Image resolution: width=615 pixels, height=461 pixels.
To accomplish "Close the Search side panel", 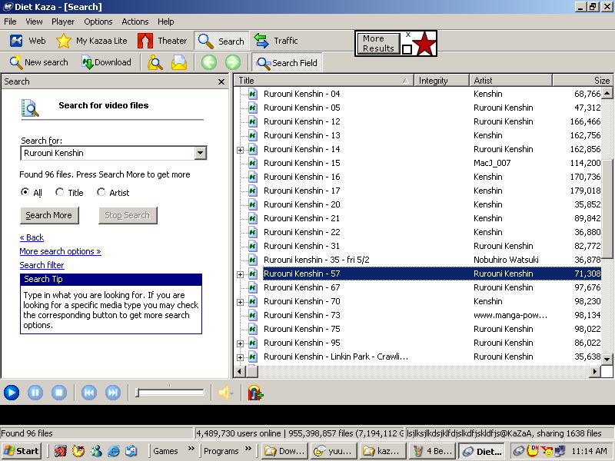I will coord(221,81).
